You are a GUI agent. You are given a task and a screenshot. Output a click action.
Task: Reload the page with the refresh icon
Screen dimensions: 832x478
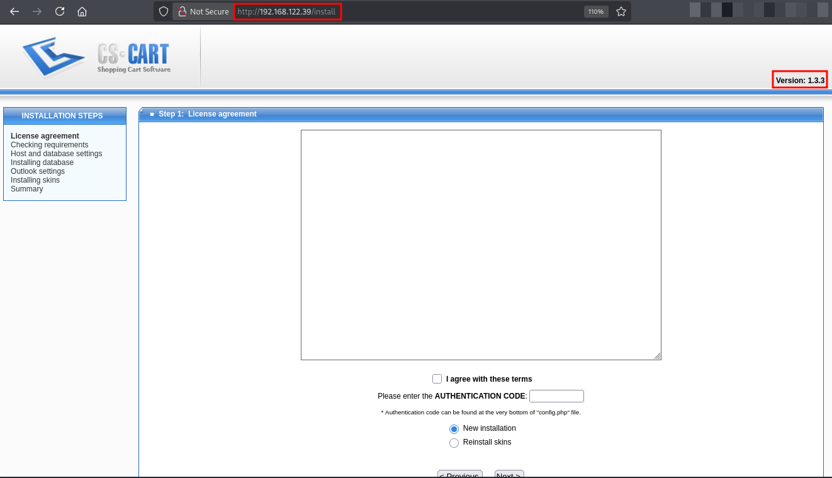pyautogui.click(x=60, y=11)
